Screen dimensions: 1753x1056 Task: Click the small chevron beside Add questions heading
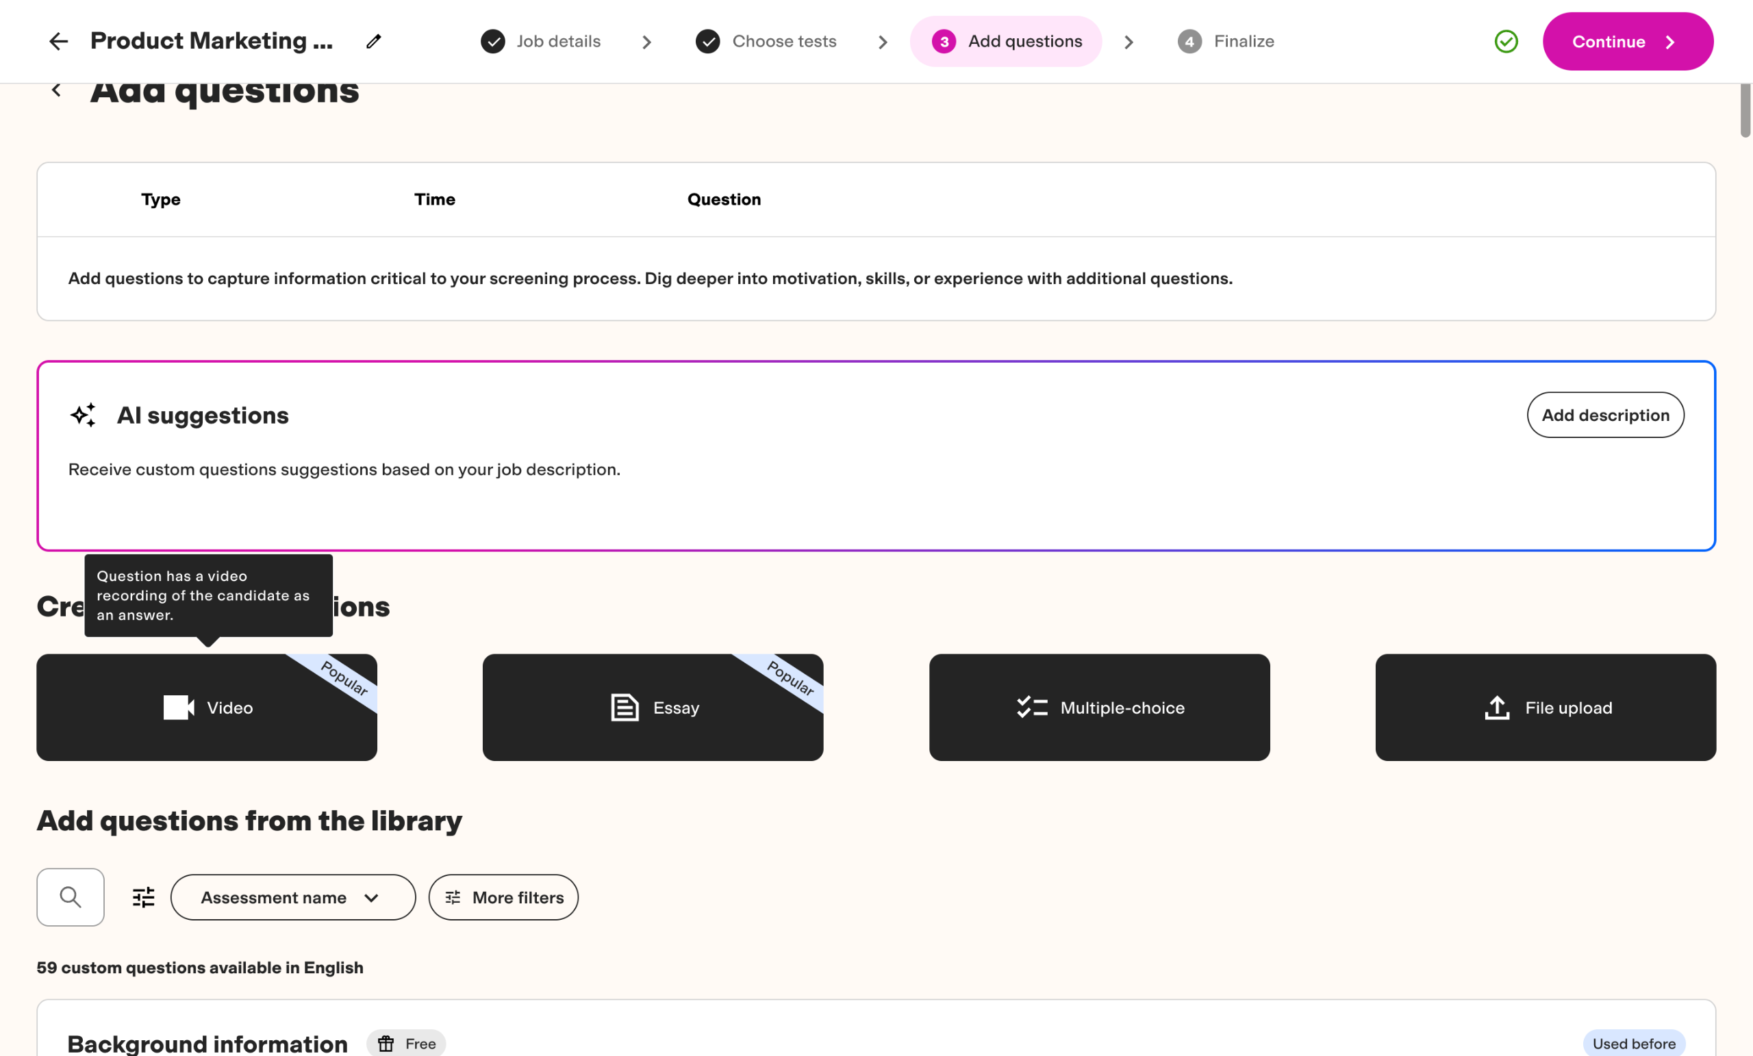[56, 90]
